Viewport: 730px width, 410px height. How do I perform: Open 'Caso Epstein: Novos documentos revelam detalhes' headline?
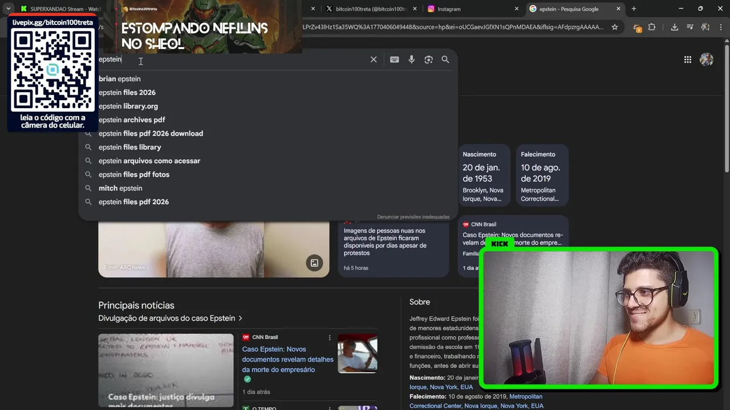click(287, 359)
